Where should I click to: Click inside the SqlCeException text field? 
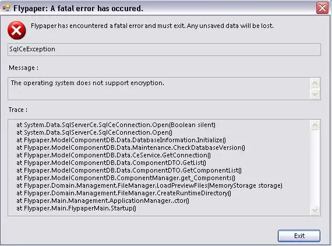(164, 50)
